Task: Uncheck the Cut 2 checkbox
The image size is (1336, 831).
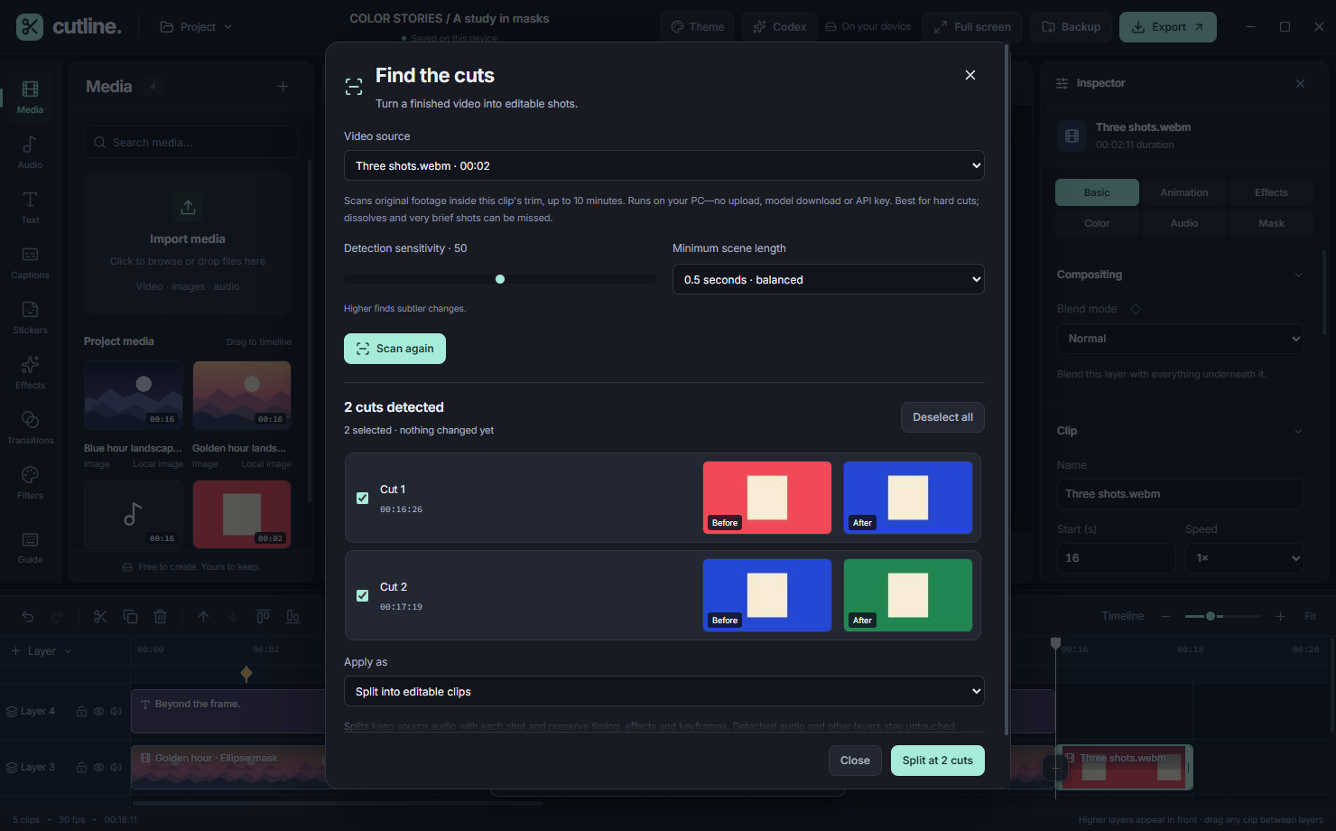Action: pyautogui.click(x=363, y=595)
